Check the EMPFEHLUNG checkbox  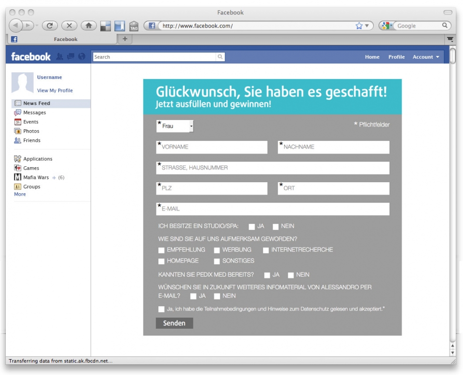click(x=161, y=250)
